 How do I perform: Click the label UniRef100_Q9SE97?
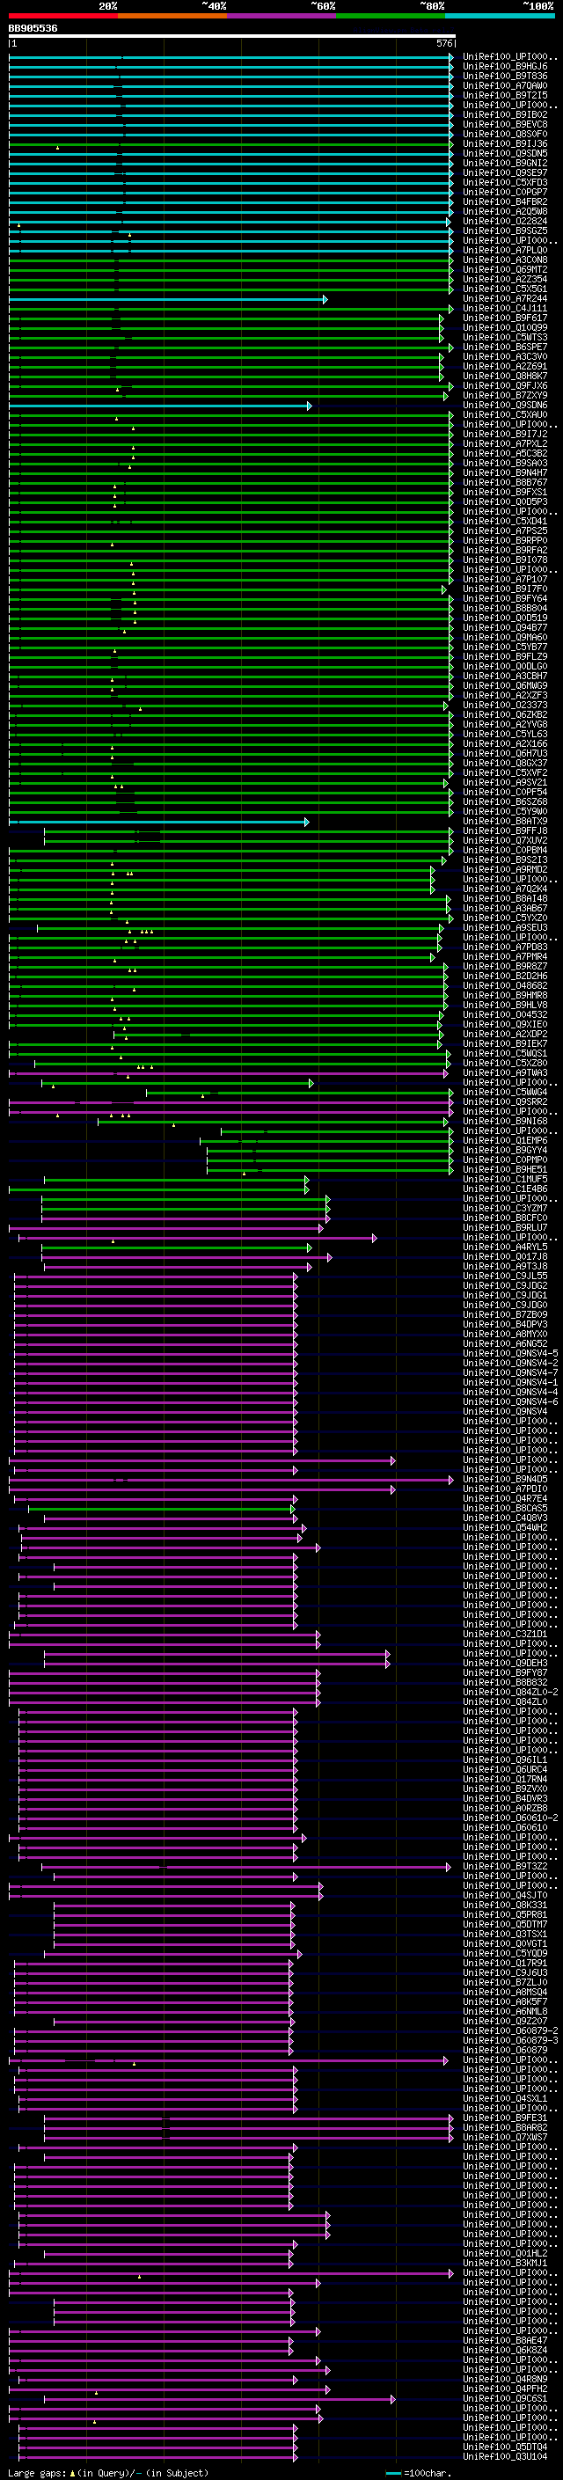tap(505, 173)
